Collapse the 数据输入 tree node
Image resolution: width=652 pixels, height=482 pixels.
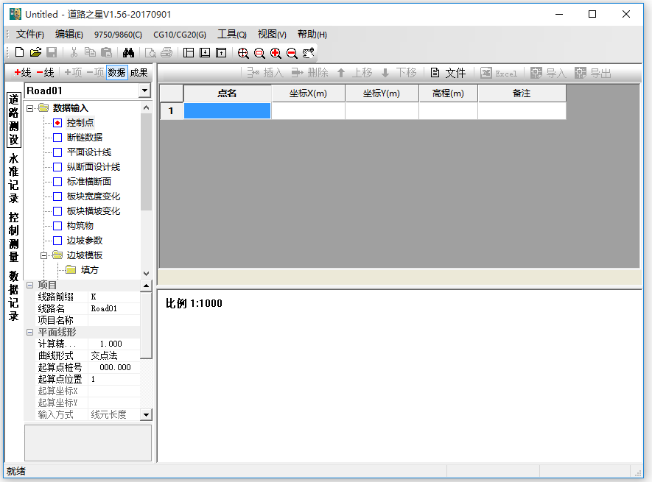tap(30, 108)
